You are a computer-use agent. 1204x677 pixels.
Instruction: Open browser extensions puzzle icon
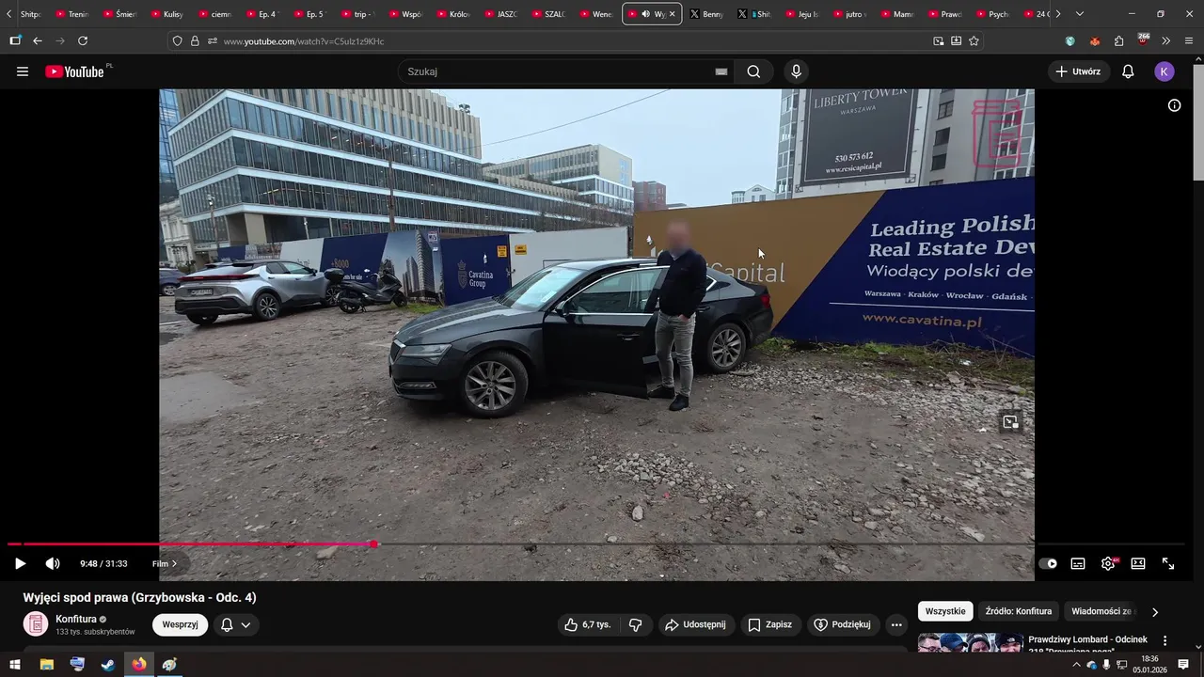[1118, 41]
